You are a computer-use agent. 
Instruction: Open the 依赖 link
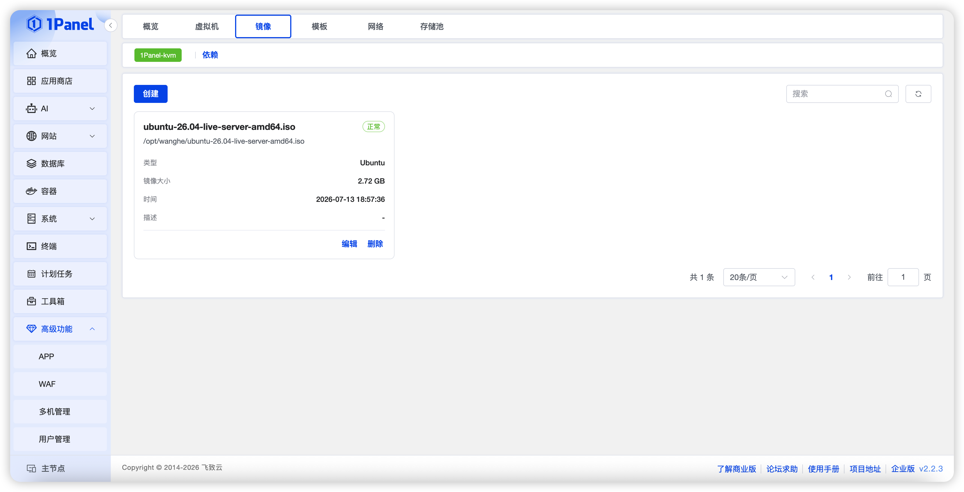click(210, 55)
